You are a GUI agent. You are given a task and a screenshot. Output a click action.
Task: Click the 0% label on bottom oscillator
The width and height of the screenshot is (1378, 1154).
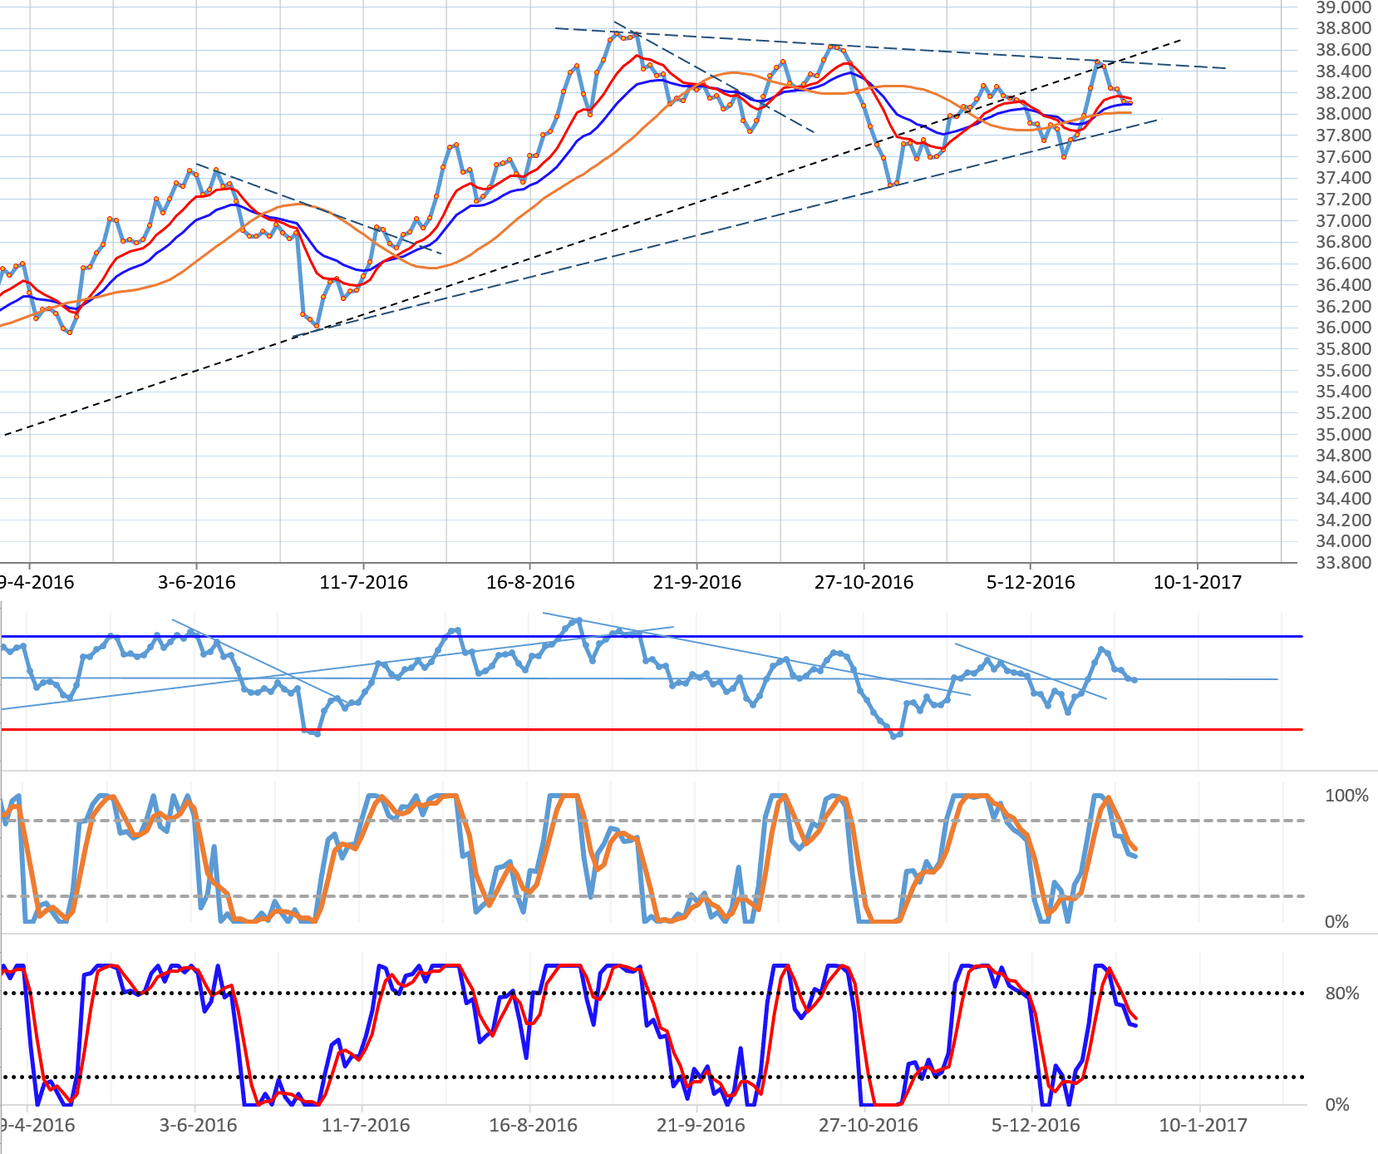(1336, 1105)
